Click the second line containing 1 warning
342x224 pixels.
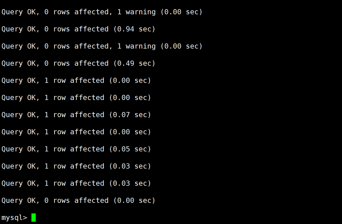102,46
